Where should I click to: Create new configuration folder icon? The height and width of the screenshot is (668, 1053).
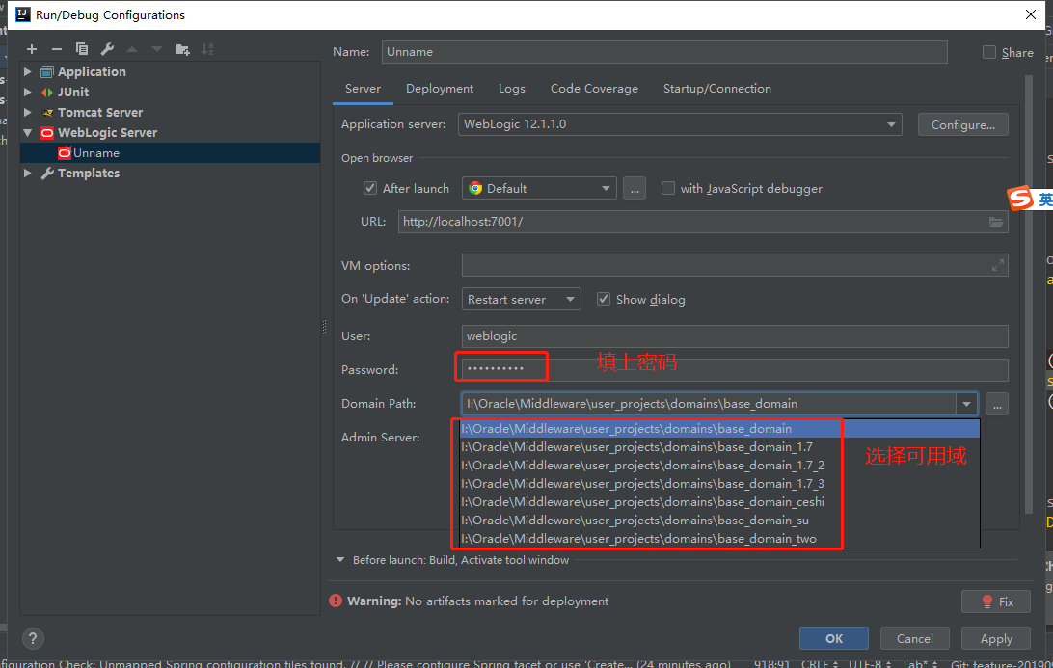(182, 49)
